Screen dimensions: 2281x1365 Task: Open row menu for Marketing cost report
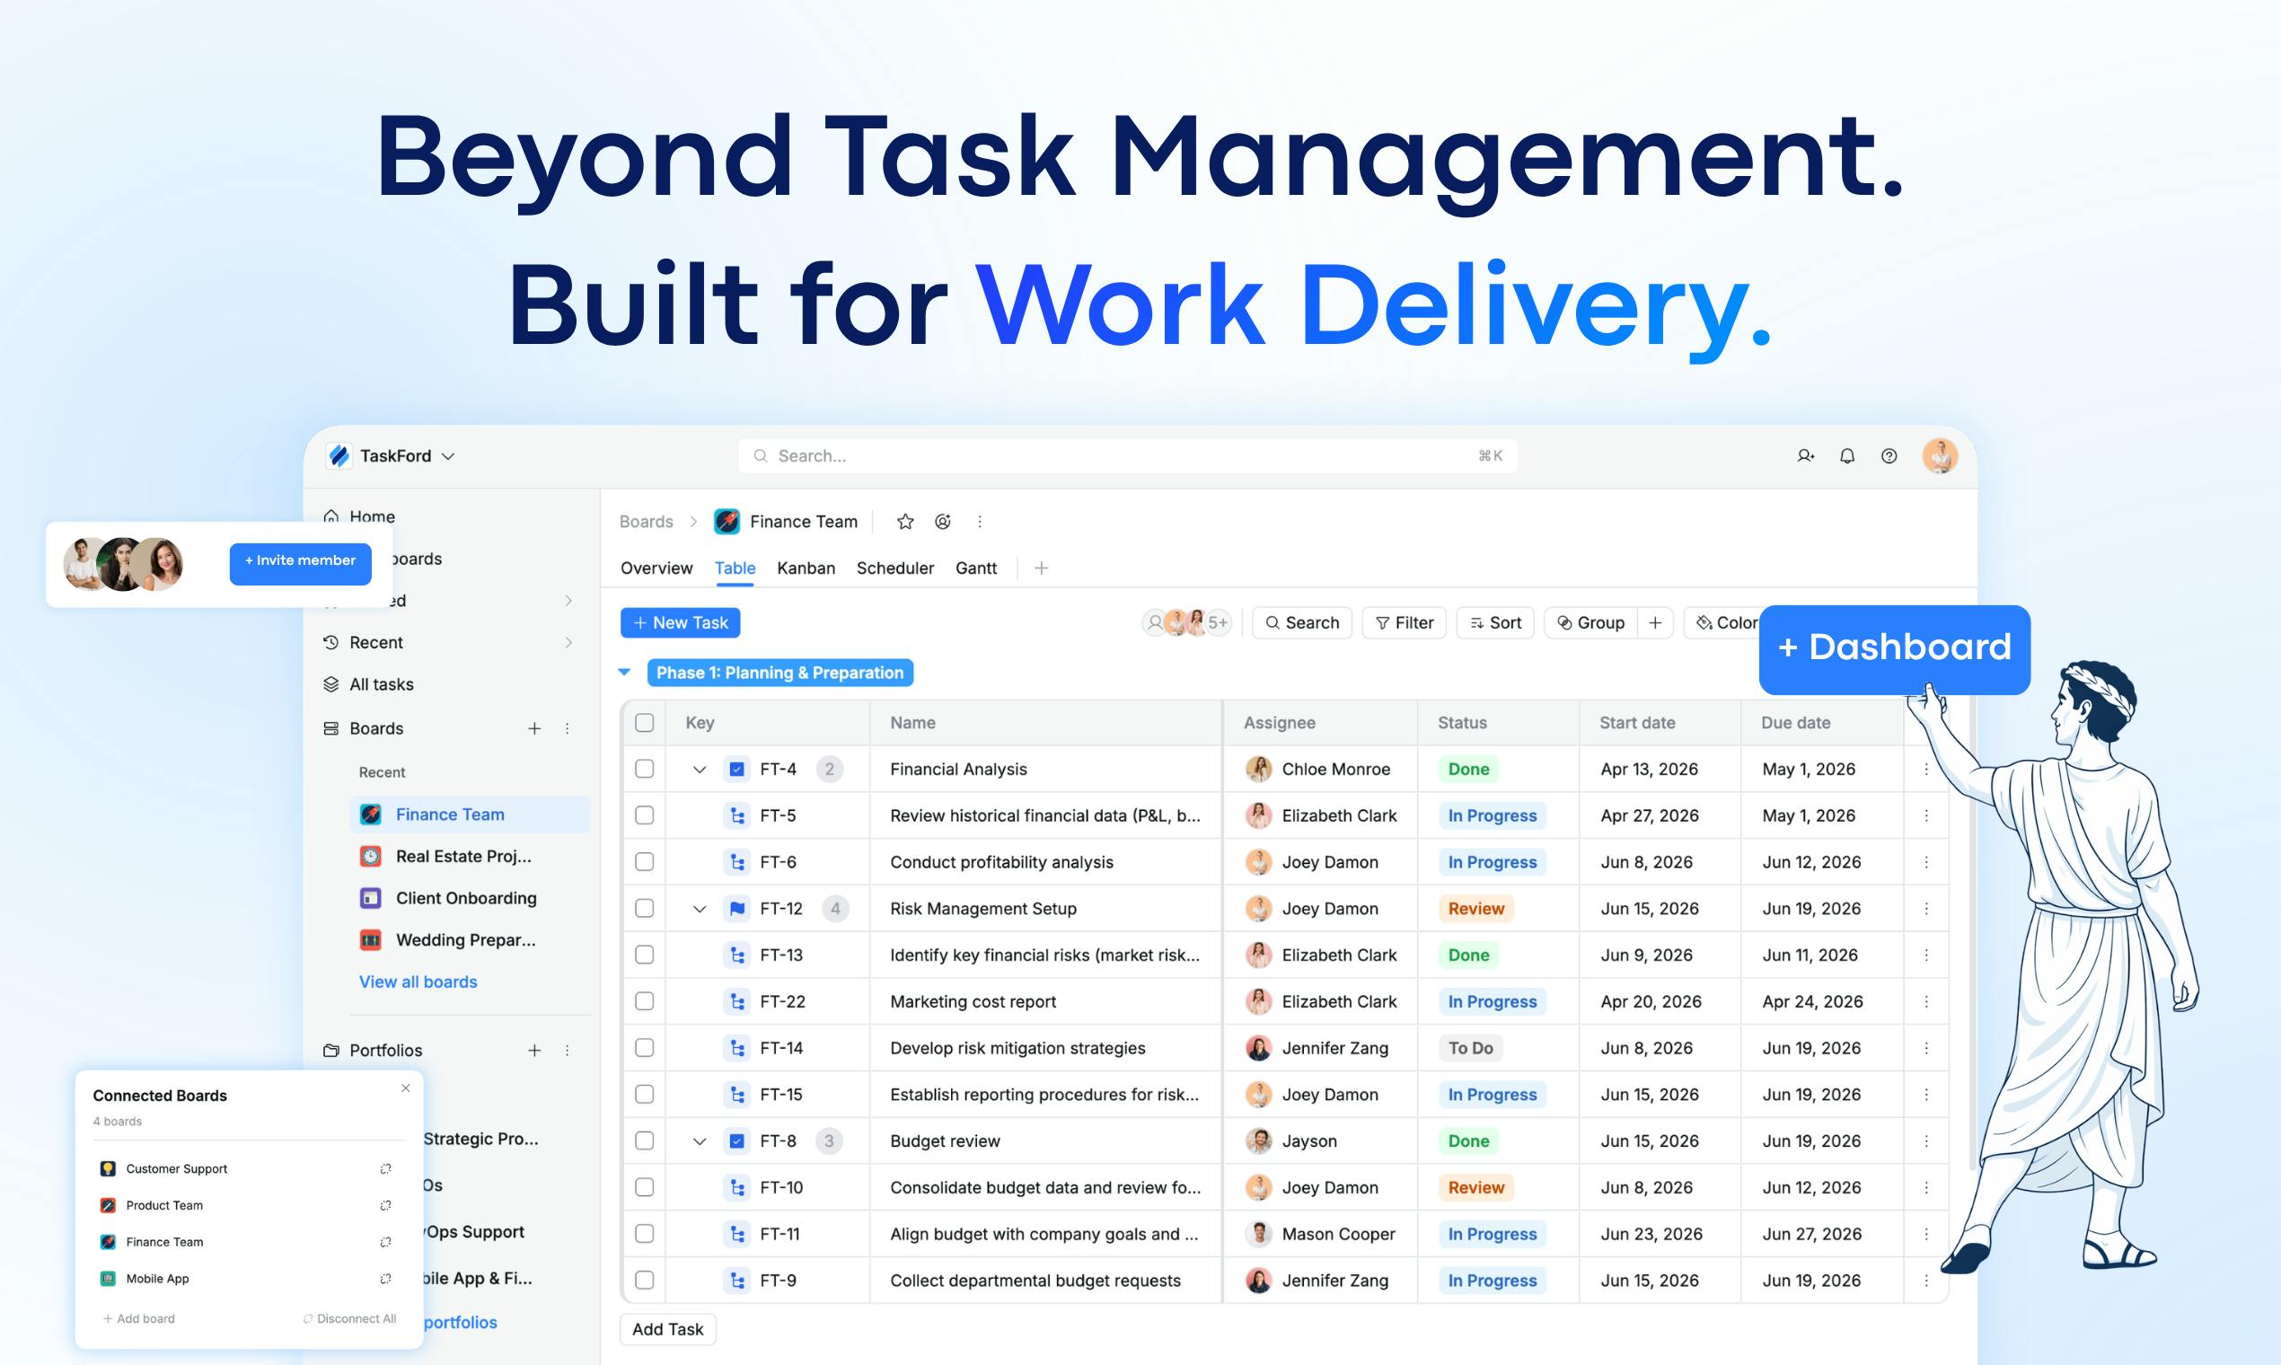(x=1926, y=1001)
